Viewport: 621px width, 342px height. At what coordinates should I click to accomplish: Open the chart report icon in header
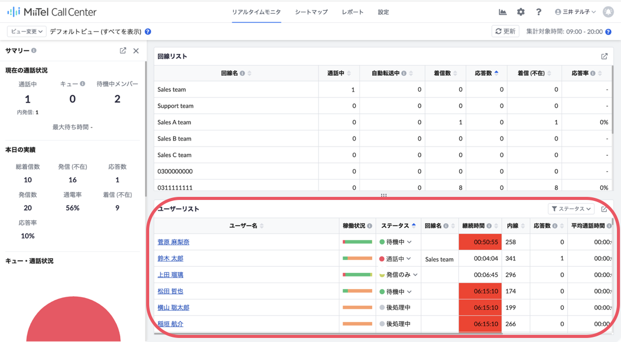click(x=503, y=12)
